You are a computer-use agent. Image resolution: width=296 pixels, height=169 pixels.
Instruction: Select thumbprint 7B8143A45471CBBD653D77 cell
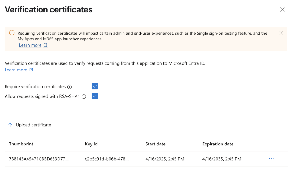tap(39, 159)
